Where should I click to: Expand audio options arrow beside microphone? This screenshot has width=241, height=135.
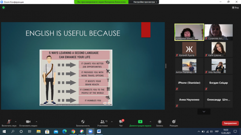16,121
